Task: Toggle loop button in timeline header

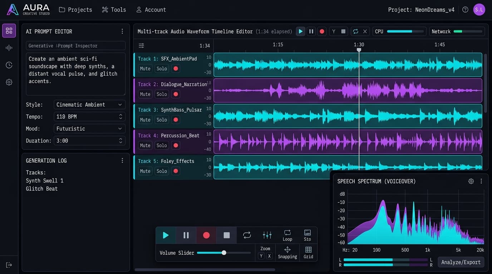Action: [355, 31]
